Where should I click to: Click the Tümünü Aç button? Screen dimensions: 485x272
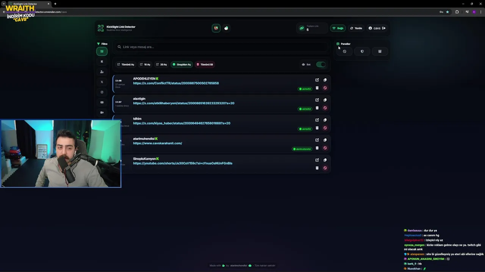pos(125,65)
